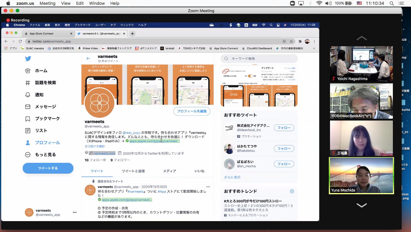Click the Wi-Fi status icon
The image size is (411, 232).
point(319,3)
